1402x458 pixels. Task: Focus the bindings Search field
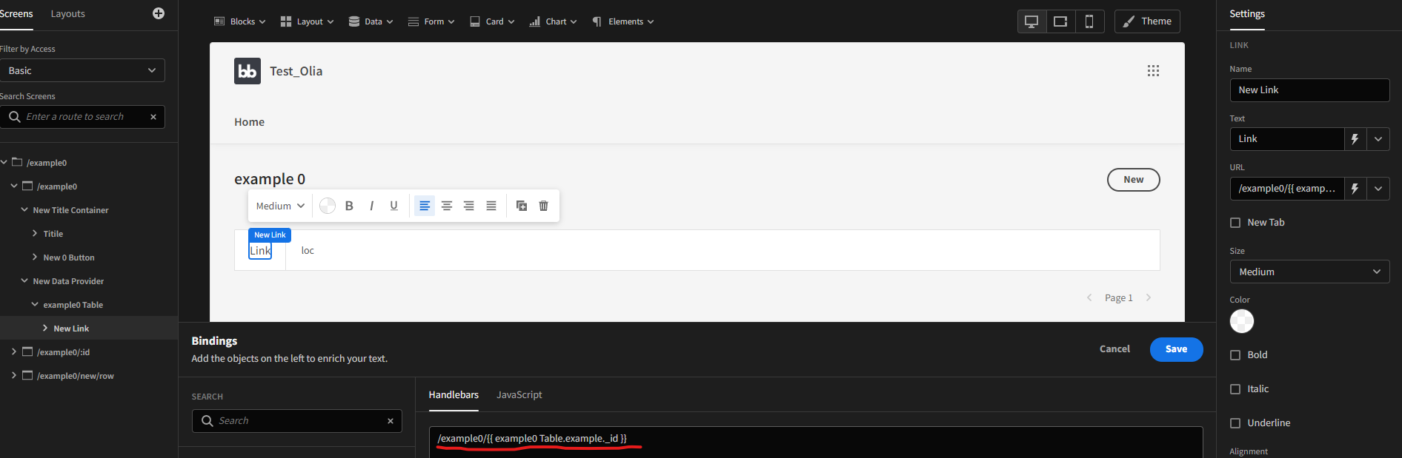tap(297, 421)
